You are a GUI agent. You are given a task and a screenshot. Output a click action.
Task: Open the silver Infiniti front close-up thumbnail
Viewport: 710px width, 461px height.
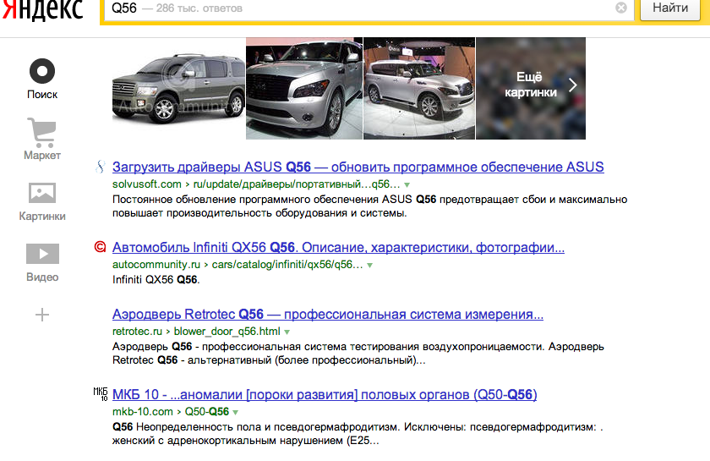[304, 88]
